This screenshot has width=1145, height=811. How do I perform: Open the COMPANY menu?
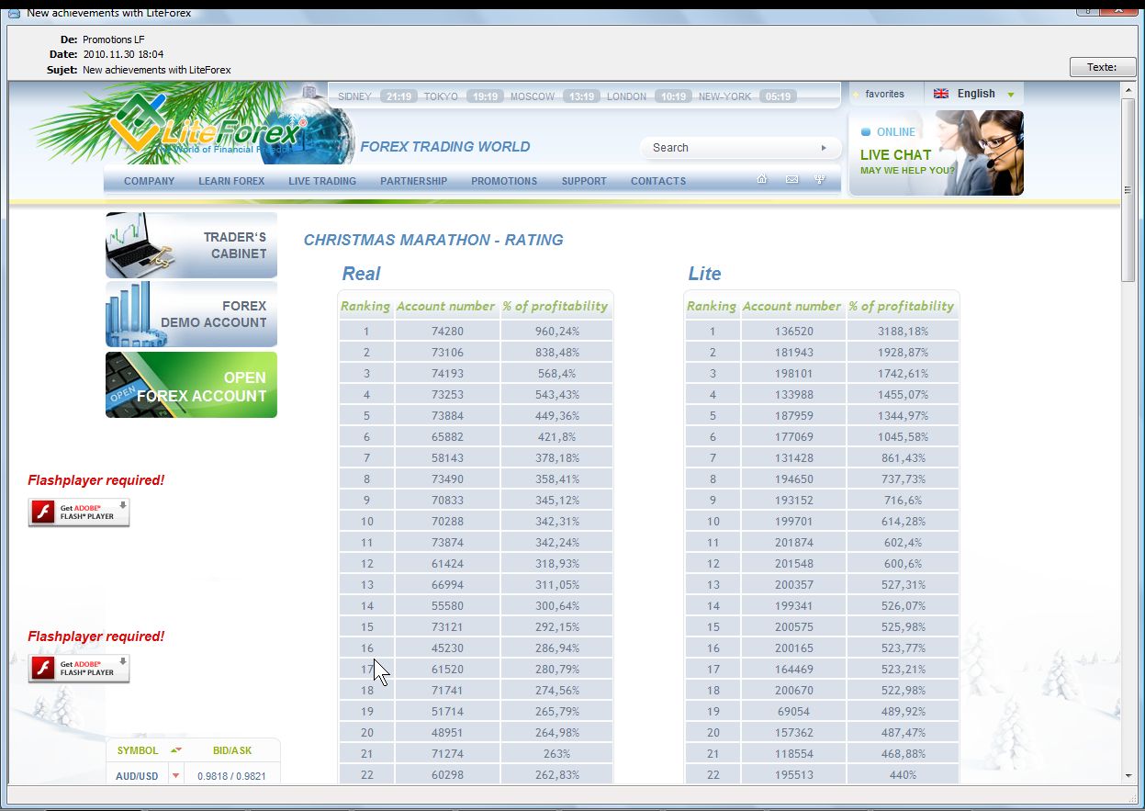pyautogui.click(x=149, y=181)
